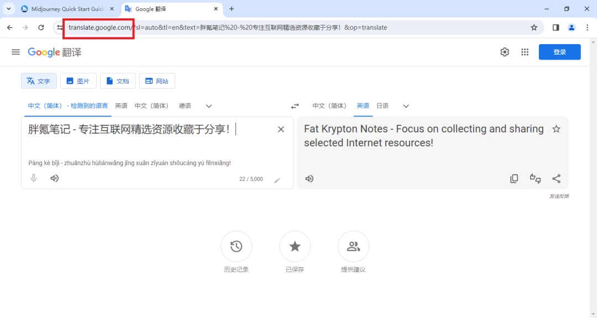Switch to 图片 image translation mode
597x318 pixels.
(78, 81)
